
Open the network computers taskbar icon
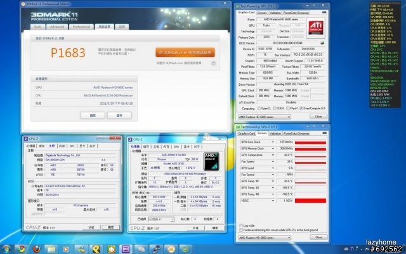point(156,250)
